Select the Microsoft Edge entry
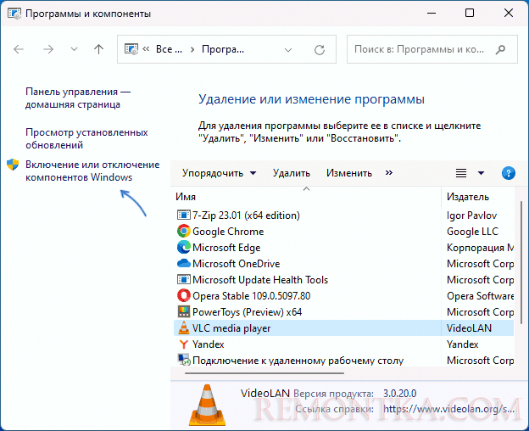Image resolution: width=529 pixels, height=431 pixels. (x=226, y=248)
